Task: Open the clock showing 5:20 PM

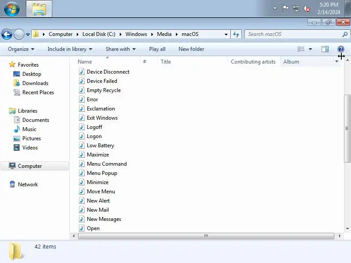Action: point(329,8)
